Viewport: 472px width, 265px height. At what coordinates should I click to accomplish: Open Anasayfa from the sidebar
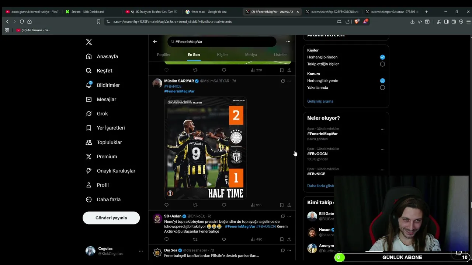[102, 56]
